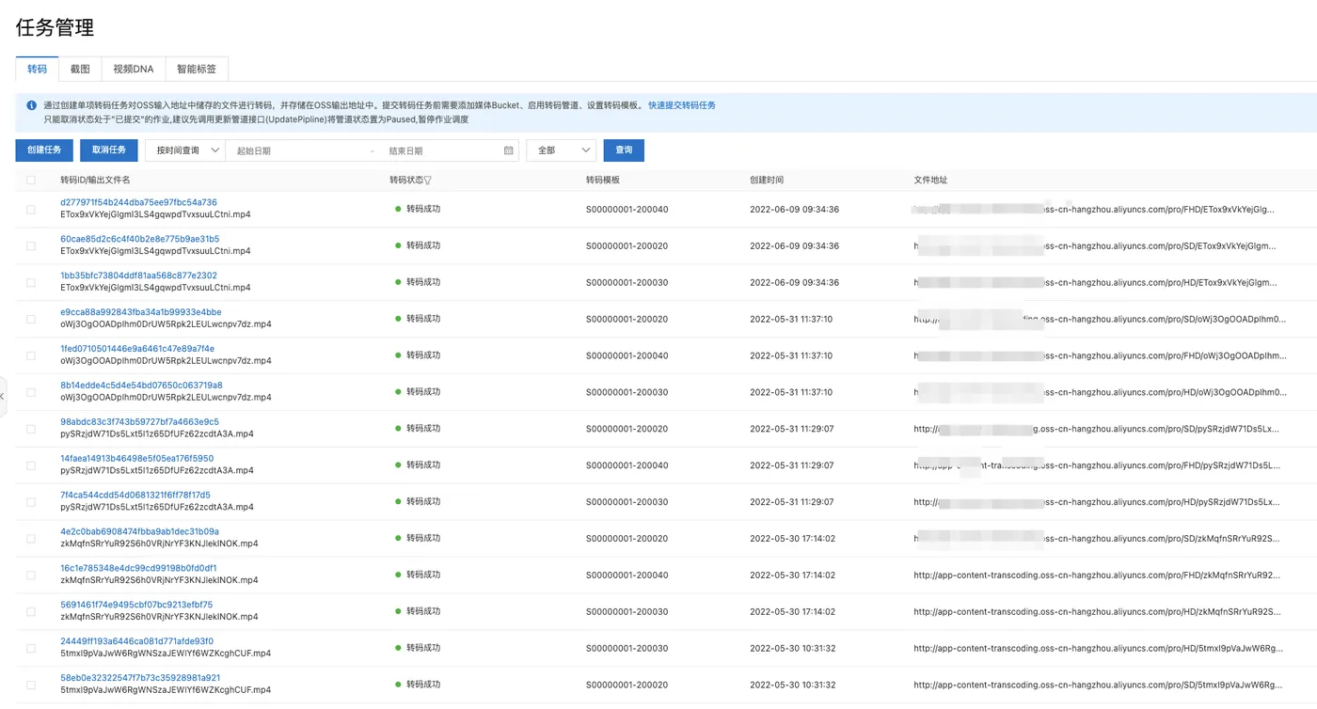
Task: Open task 16c1e785348e4dc99cd99198b0fd0df1
Action: coord(138,569)
